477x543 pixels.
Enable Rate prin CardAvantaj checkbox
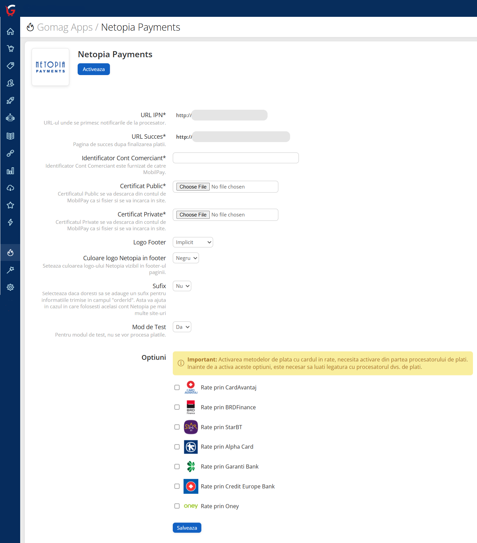(177, 387)
